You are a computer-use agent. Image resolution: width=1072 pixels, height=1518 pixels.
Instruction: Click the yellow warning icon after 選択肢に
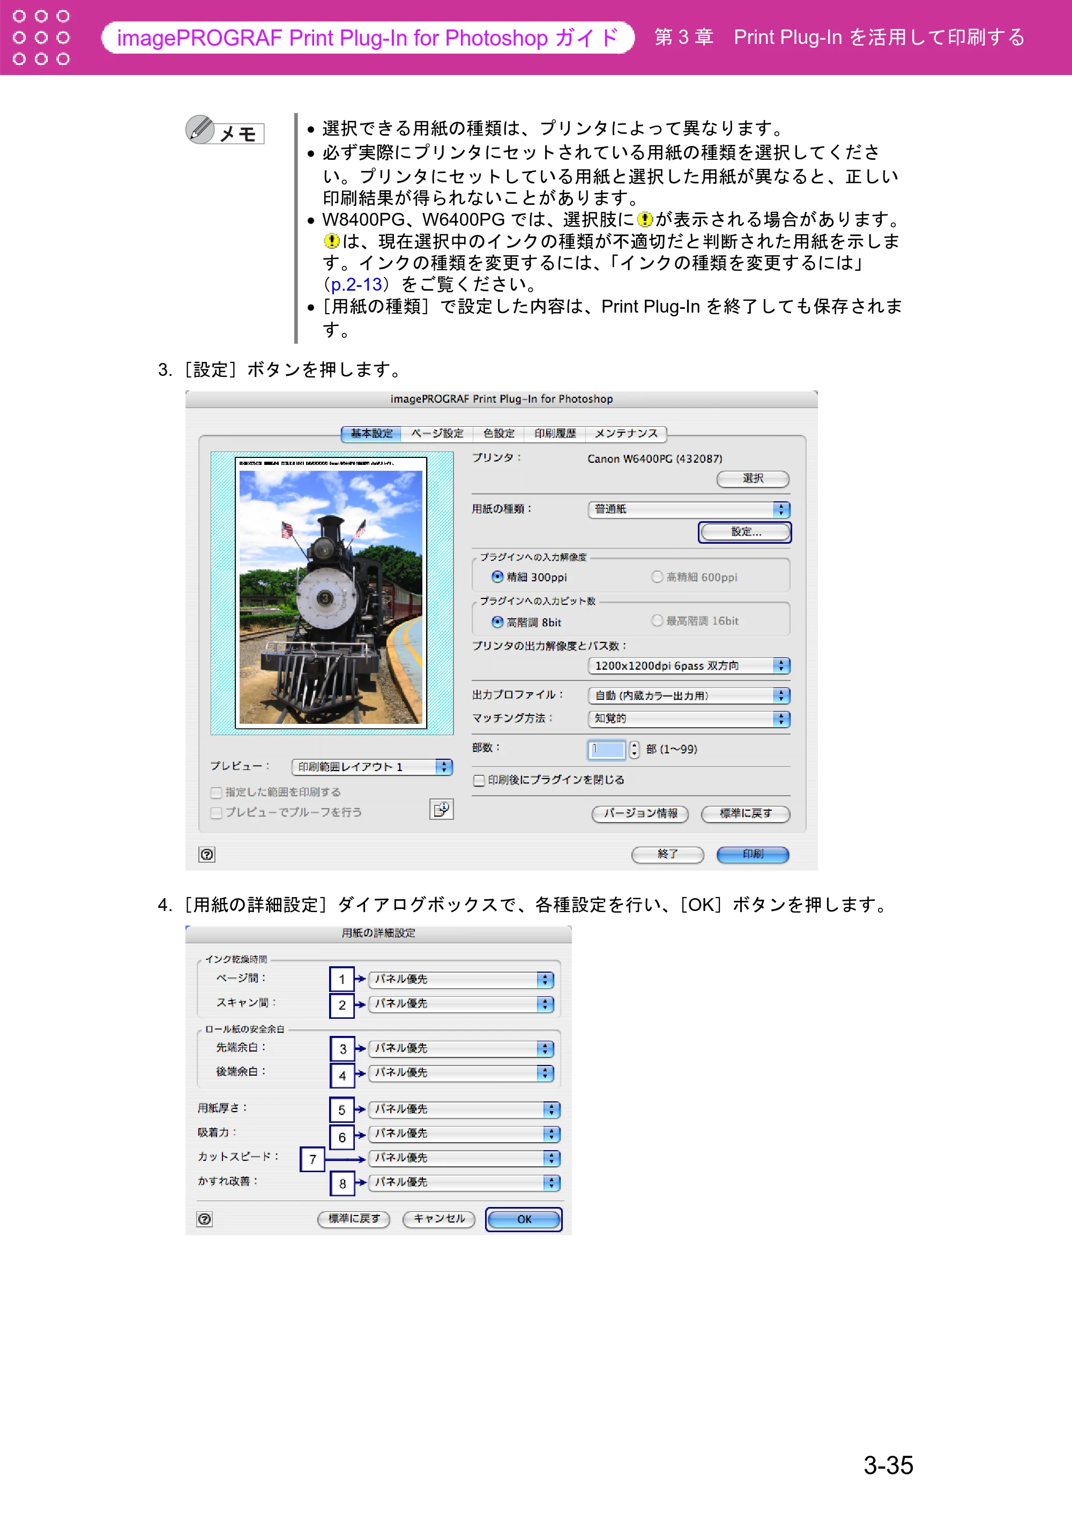(x=645, y=219)
